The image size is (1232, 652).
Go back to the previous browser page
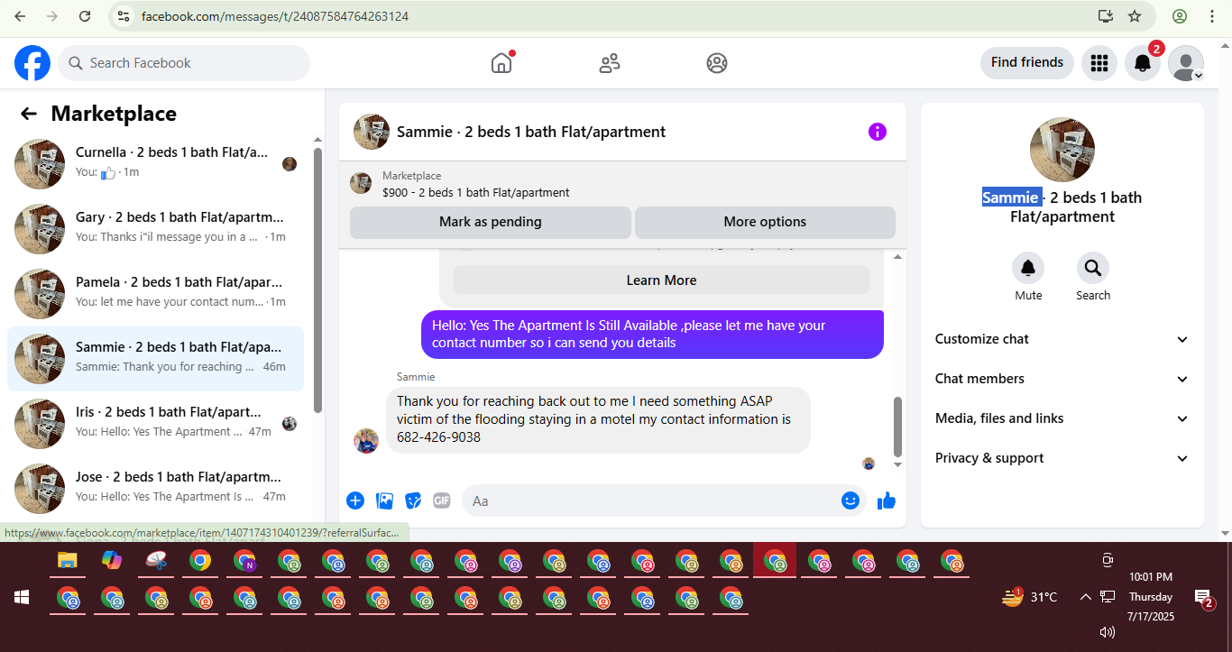pos(20,16)
